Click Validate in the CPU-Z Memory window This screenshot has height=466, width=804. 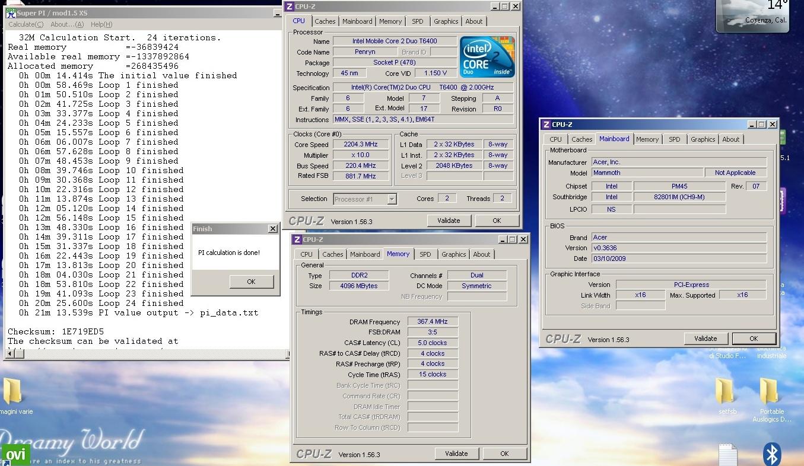456,454
